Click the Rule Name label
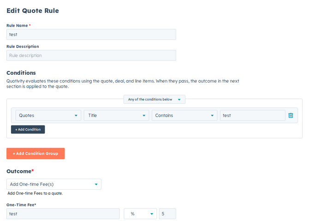This screenshot has width=309, height=221. (17, 25)
